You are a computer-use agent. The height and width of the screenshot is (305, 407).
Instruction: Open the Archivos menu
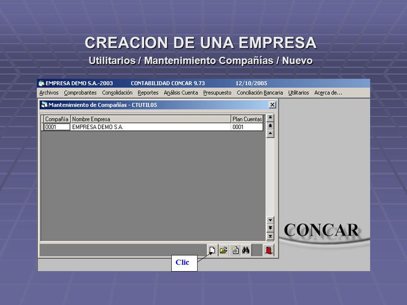tap(49, 93)
